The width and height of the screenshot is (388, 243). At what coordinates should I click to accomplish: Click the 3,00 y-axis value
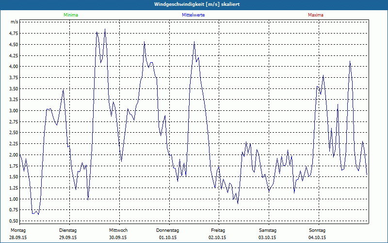pos(14,111)
